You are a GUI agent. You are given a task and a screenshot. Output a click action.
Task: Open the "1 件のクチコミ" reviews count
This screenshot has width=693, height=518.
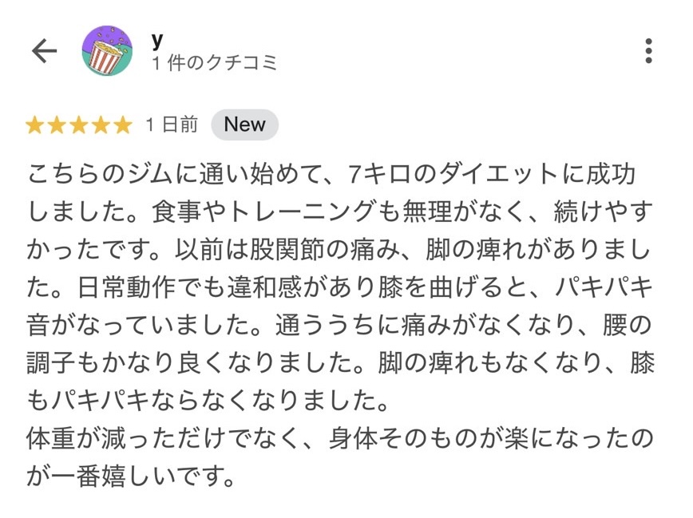[215, 63]
